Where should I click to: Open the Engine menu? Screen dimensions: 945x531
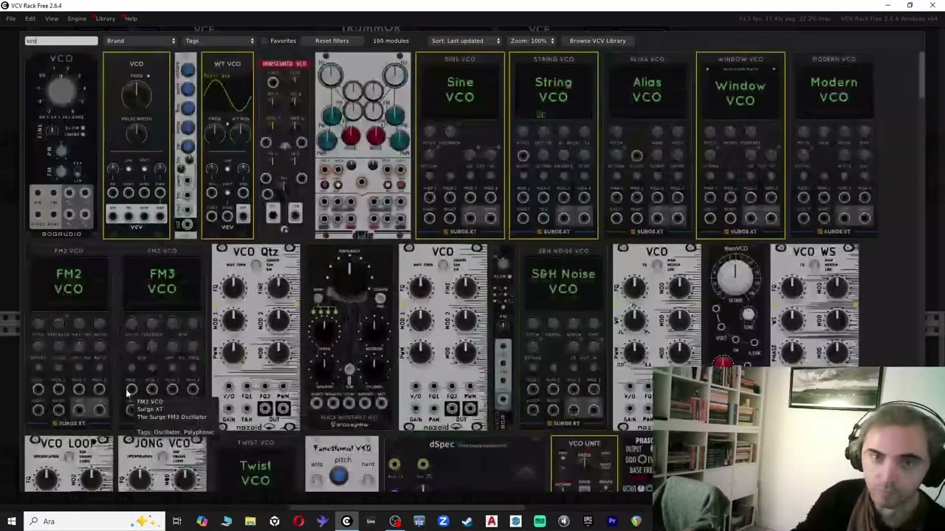coord(77,18)
